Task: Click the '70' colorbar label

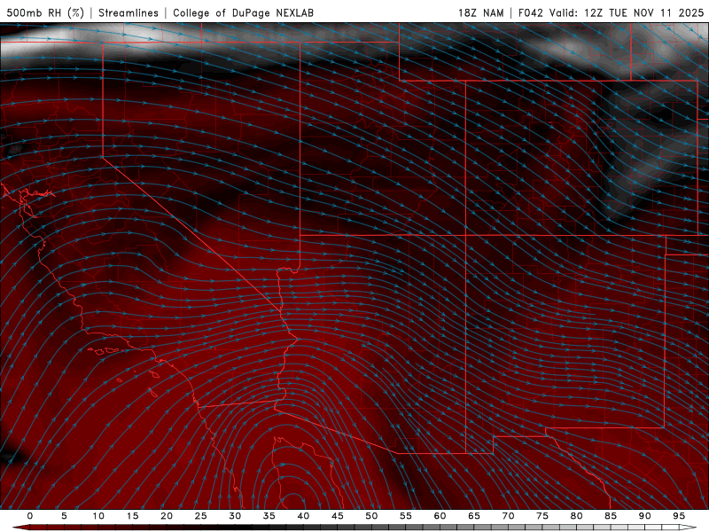Action: click(508, 516)
